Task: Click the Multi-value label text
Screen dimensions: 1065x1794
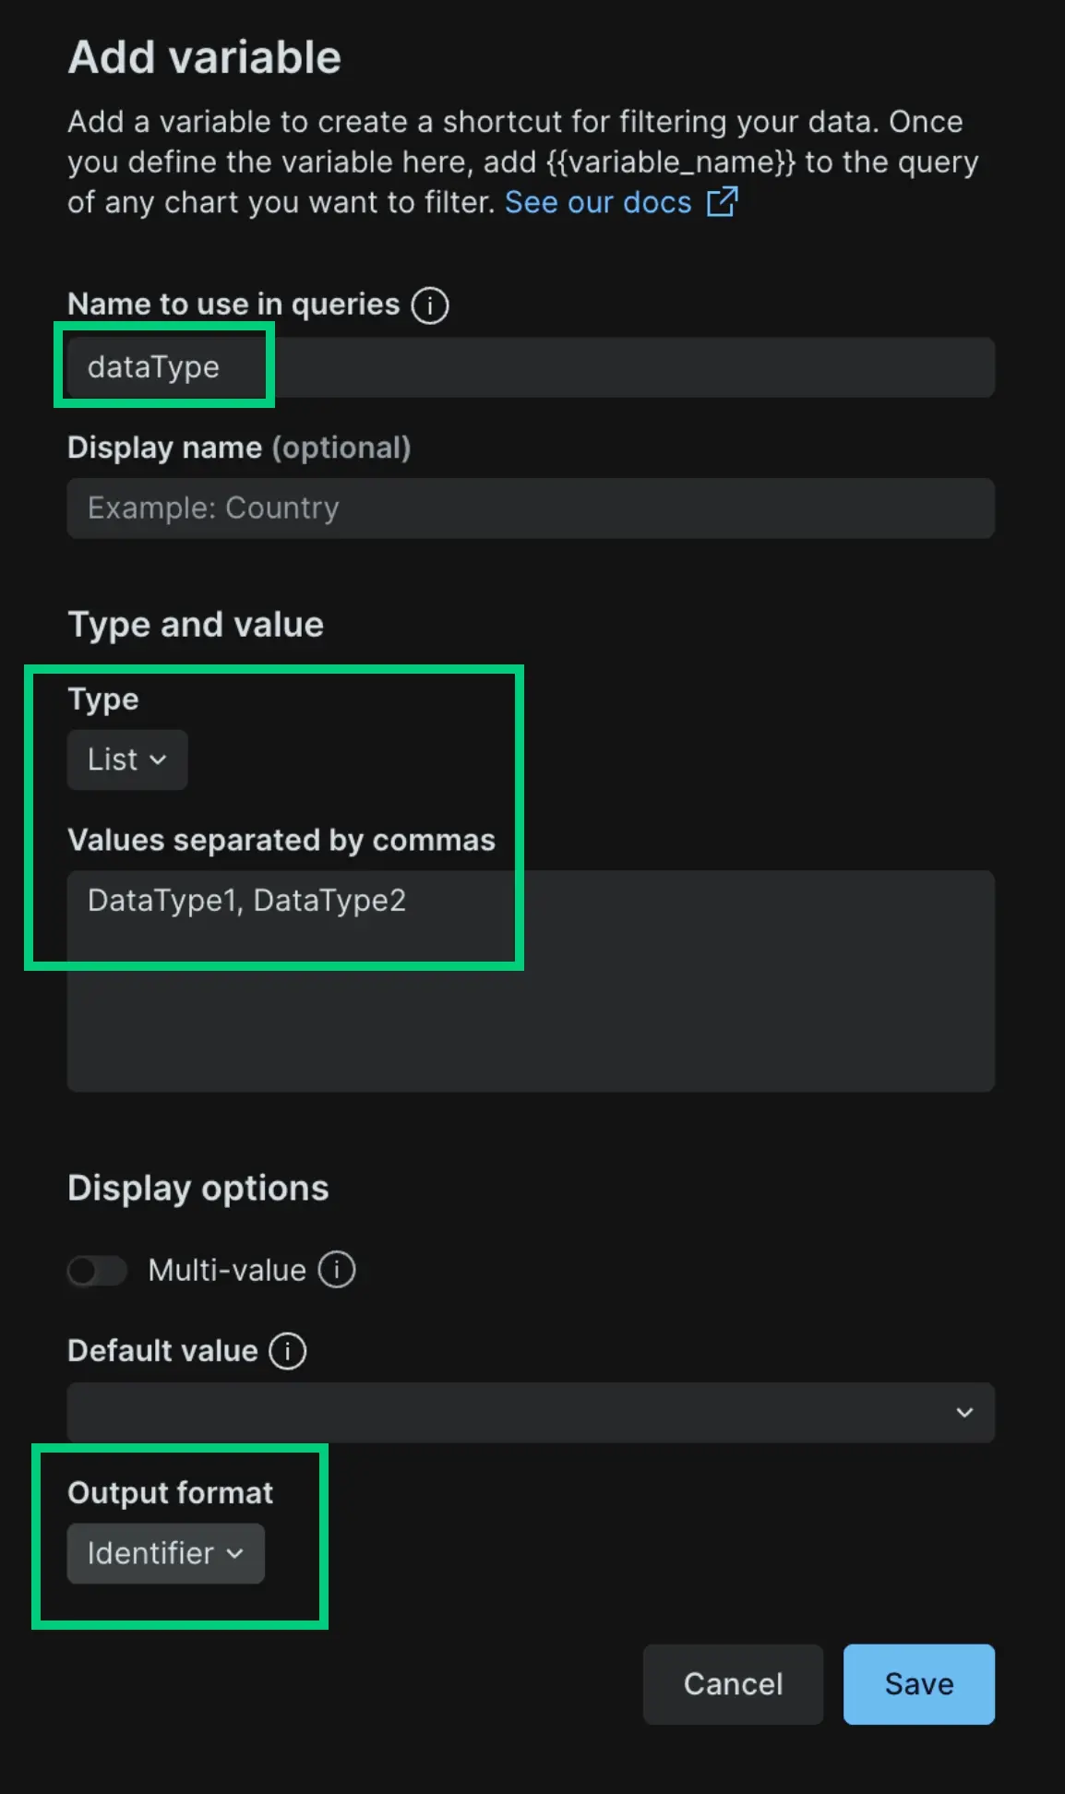Action: (x=227, y=1271)
